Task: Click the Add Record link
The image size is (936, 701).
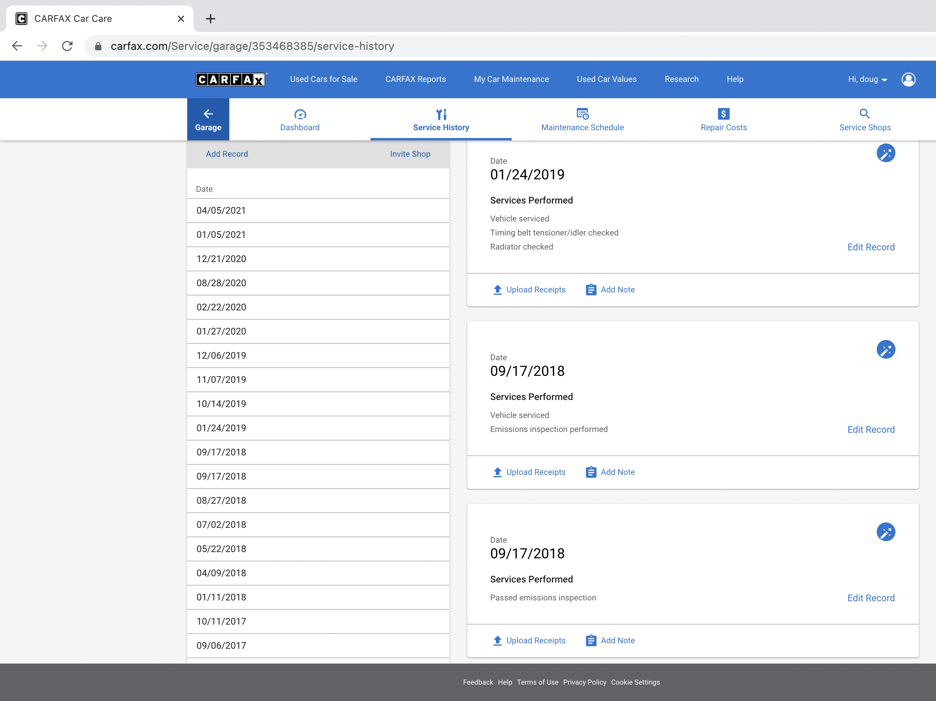Action: (227, 154)
